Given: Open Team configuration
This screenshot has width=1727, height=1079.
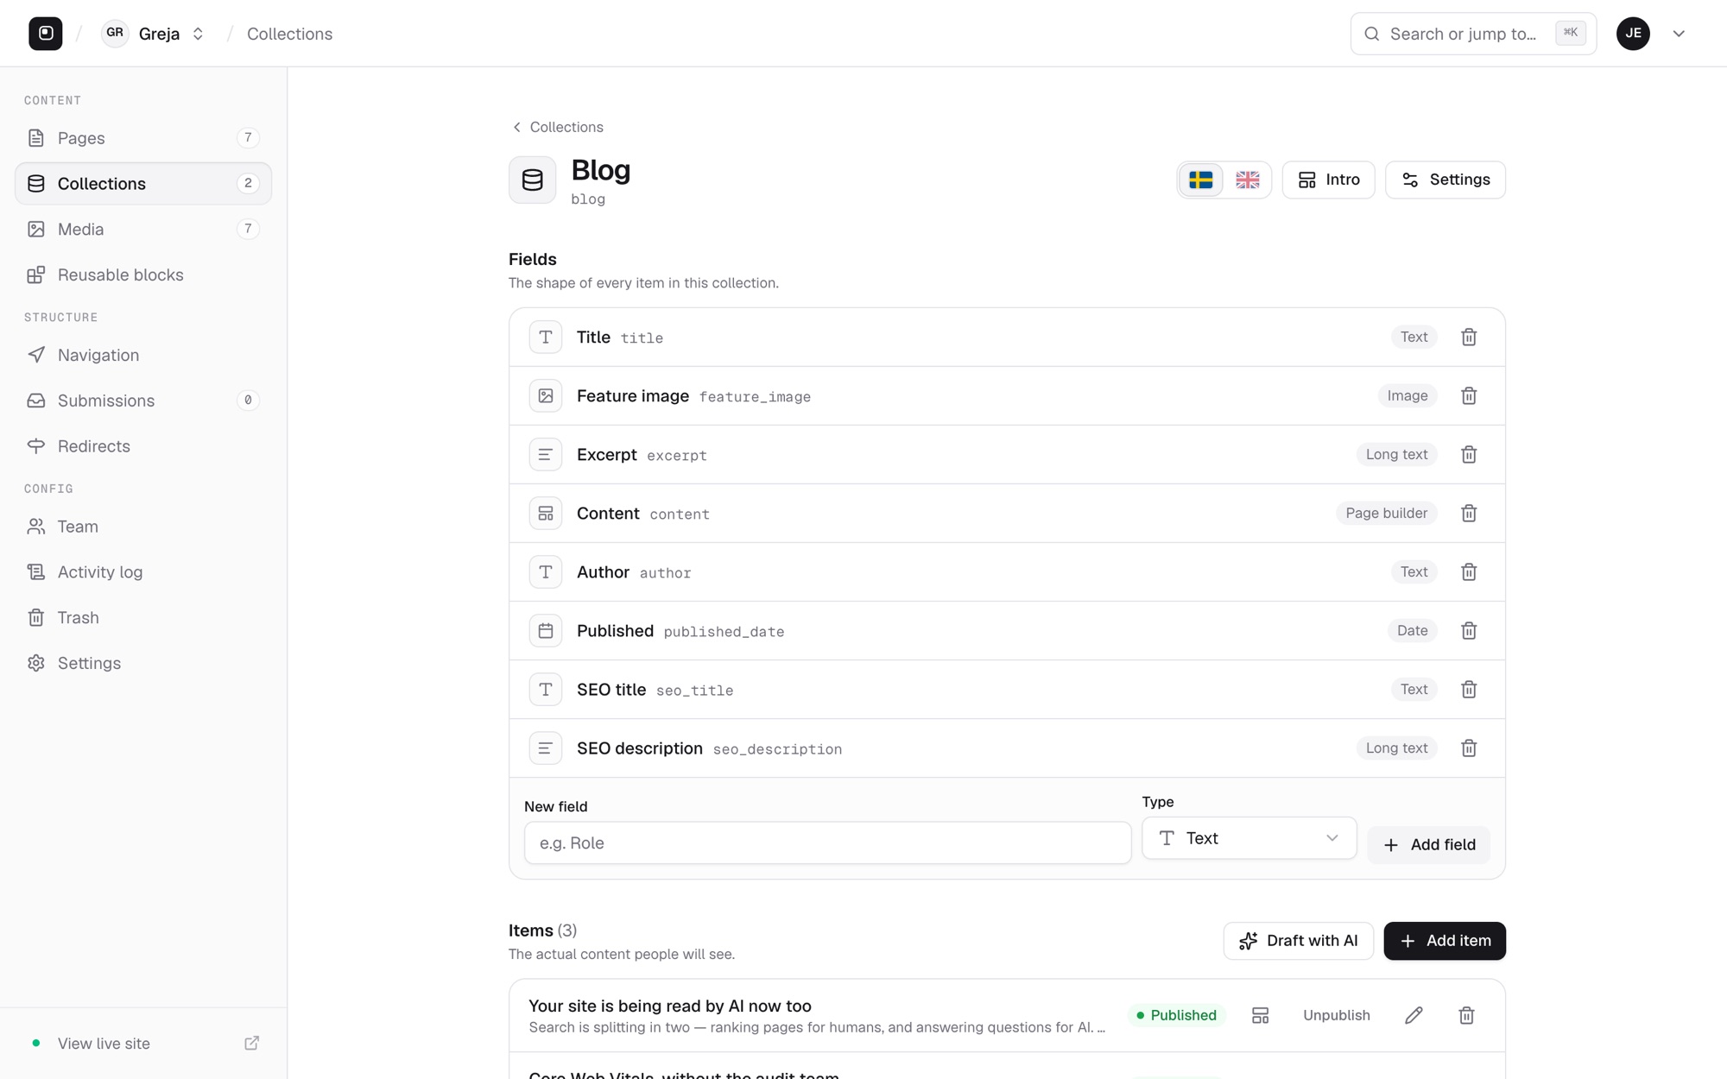Looking at the screenshot, I should tap(143, 527).
